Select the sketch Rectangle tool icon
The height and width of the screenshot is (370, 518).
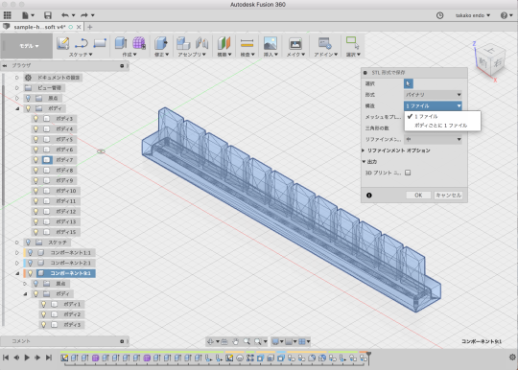[100, 43]
